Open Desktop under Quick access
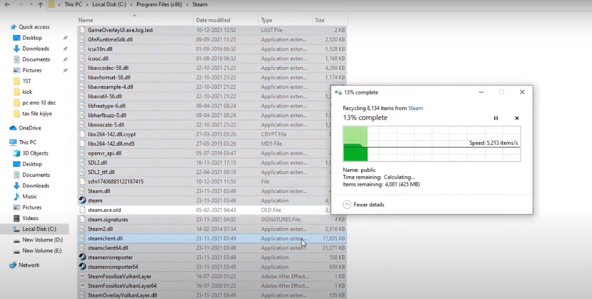This screenshot has height=299, width=592. click(32, 38)
